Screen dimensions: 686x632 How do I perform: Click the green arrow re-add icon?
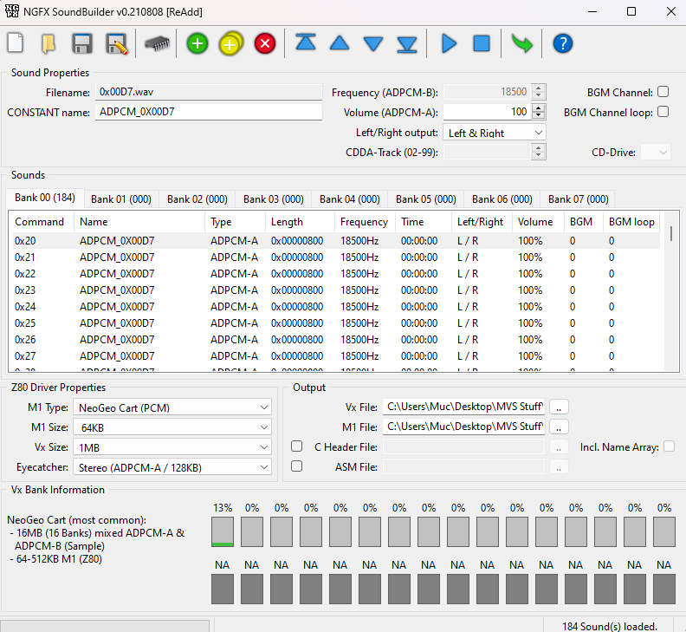pos(521,43)
